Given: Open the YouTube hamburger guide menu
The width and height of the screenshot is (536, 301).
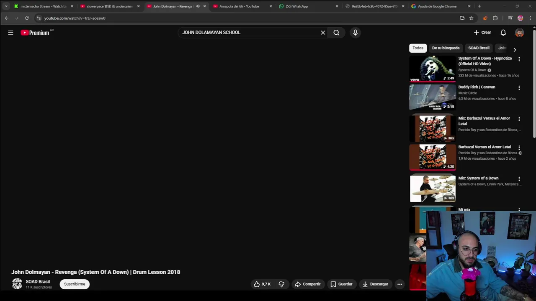Looking at the screenshot, I should 10,33.
